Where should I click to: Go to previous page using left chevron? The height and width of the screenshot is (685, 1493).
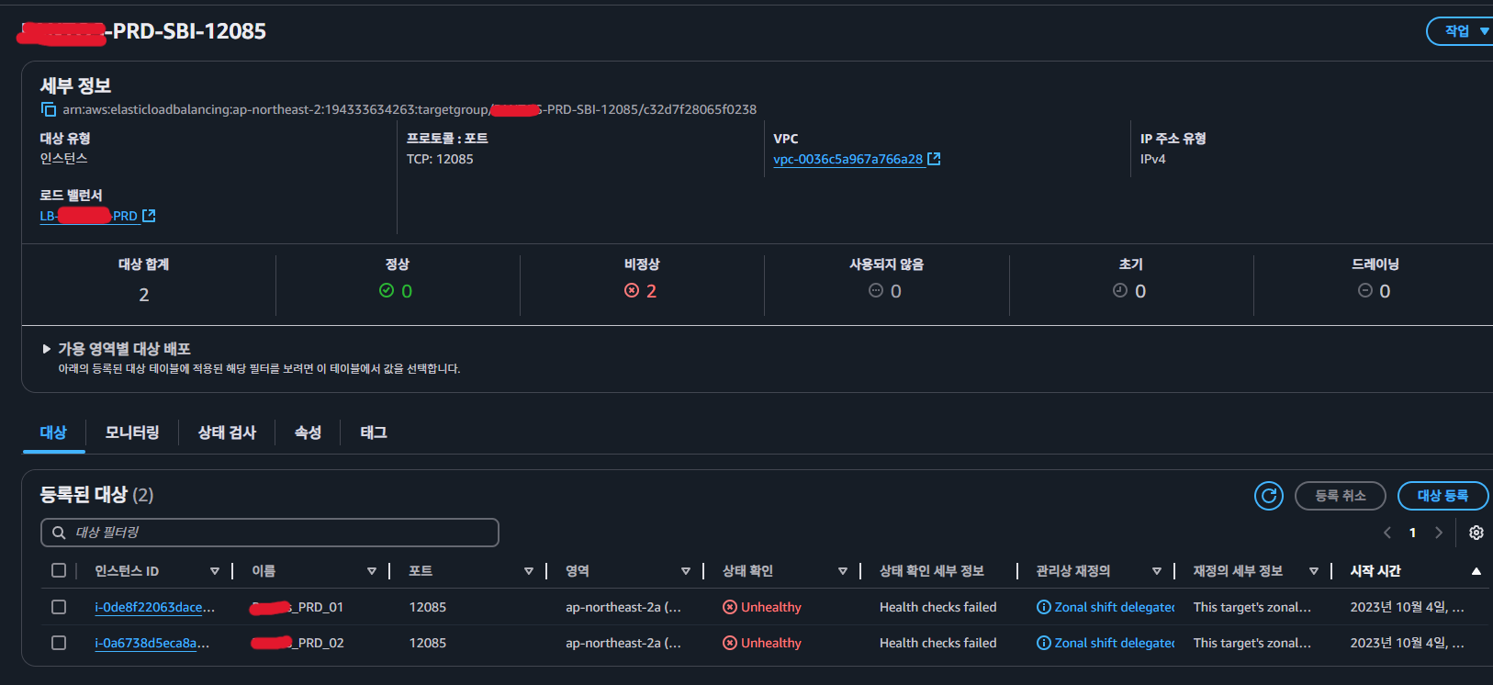1386,533
